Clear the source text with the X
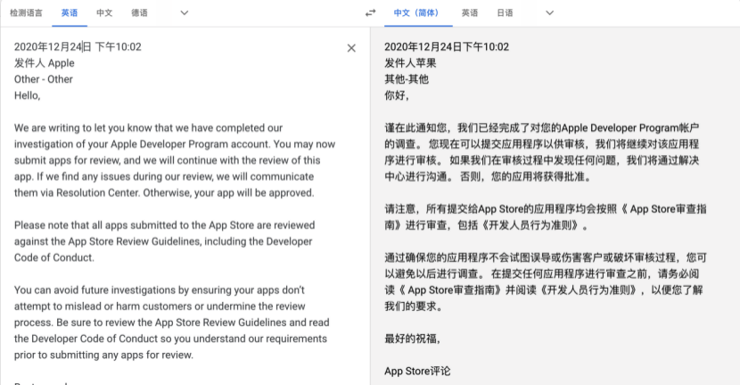This screenshot has width=740, height=385. point(351,48)
